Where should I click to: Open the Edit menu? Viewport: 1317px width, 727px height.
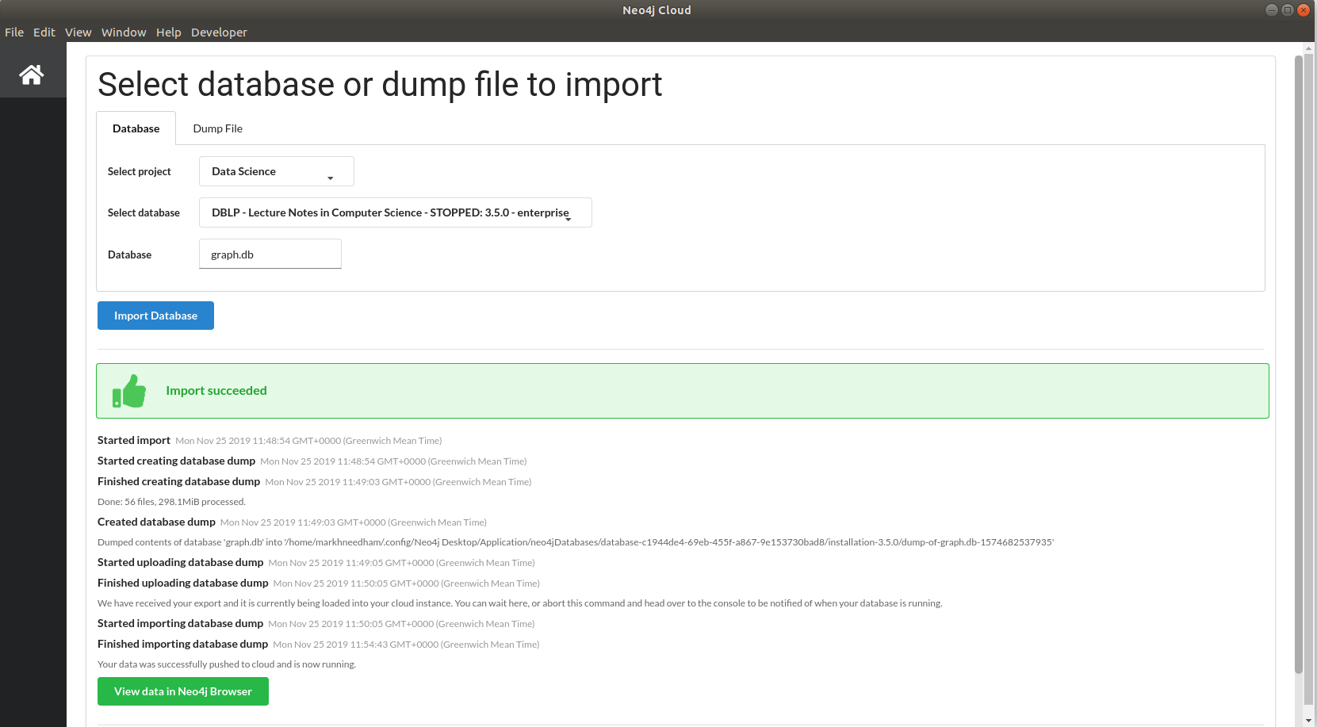(x=44, y=33)
